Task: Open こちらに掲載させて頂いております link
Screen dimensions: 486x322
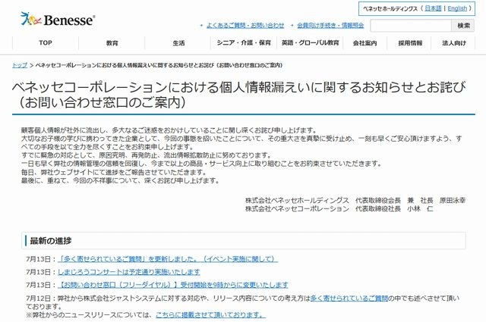Action: point(210,315)
